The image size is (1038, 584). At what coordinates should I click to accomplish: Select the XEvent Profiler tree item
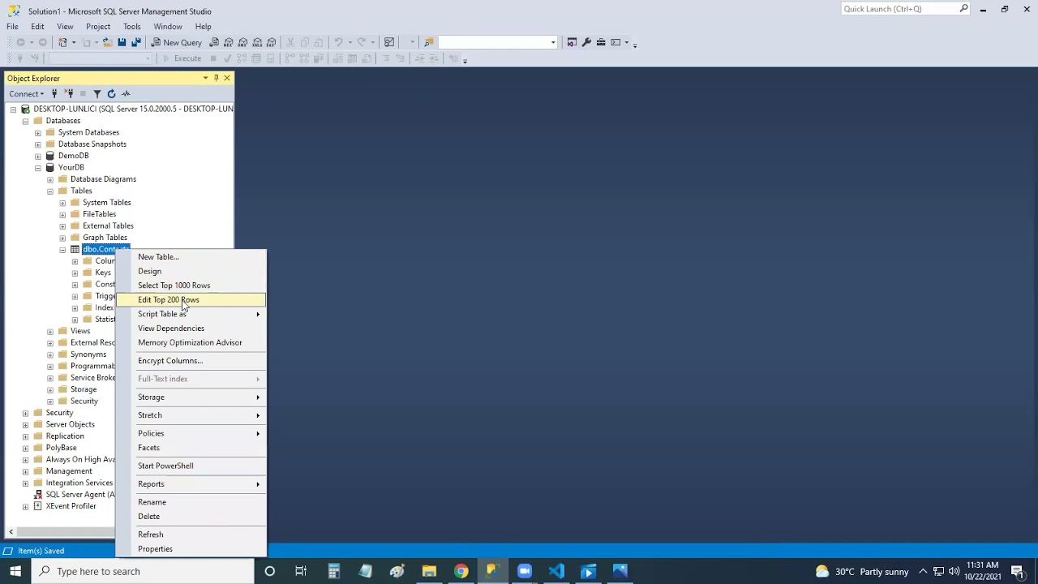71,506
